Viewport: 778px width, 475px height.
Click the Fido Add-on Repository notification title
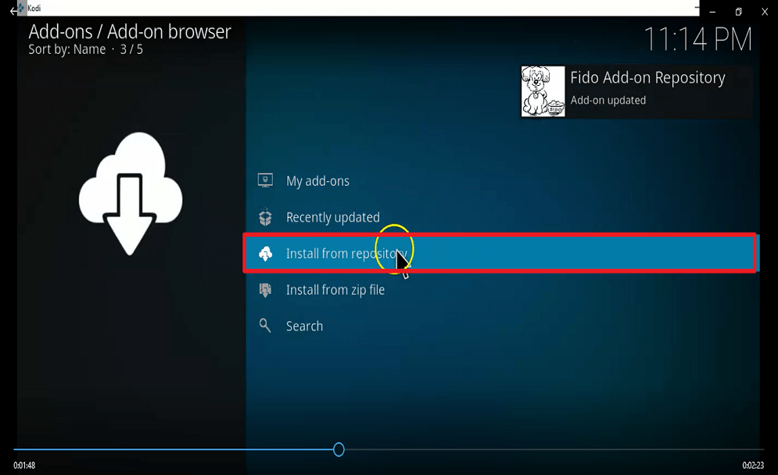pos(647,78)
